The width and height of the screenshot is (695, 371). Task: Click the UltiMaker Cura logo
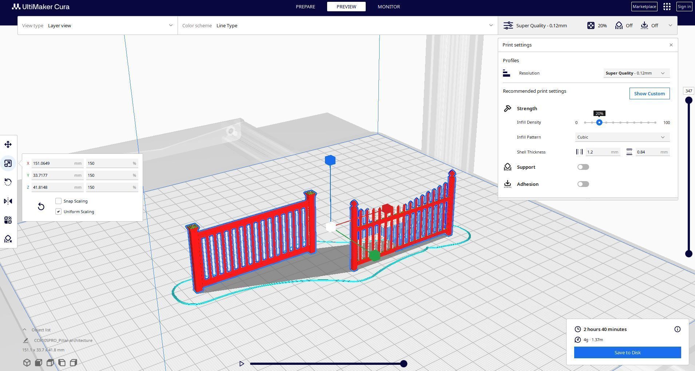tap(40, 7)
